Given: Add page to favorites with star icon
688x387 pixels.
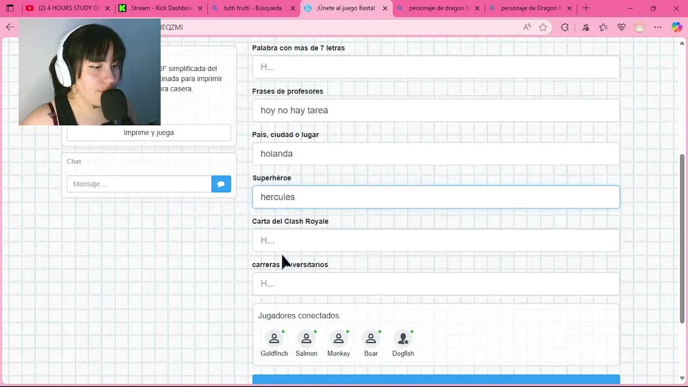Looking at the screenshot, I should (543, 27).
